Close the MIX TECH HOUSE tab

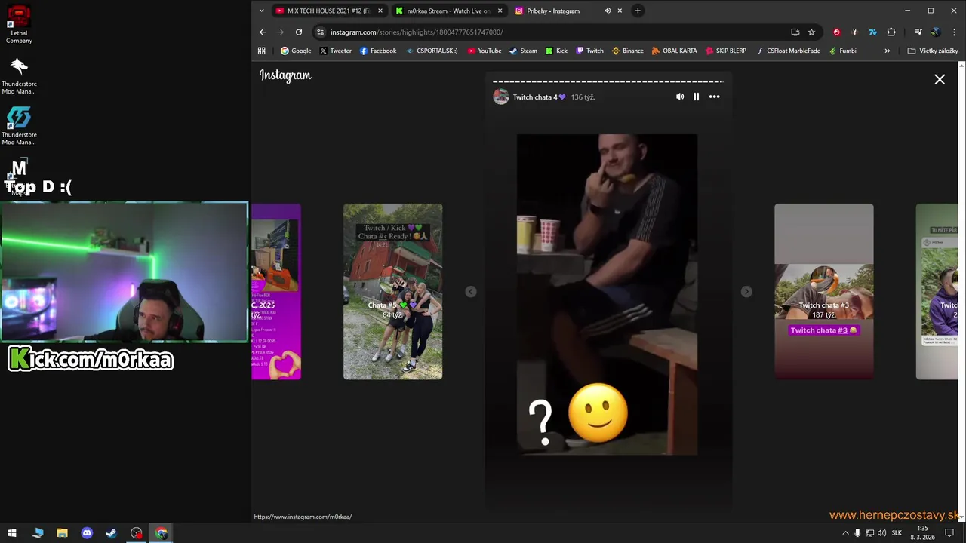[x=380, y=11]
